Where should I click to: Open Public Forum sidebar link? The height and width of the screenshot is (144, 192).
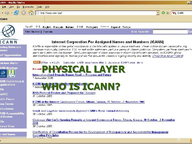[x=7, y=99]
